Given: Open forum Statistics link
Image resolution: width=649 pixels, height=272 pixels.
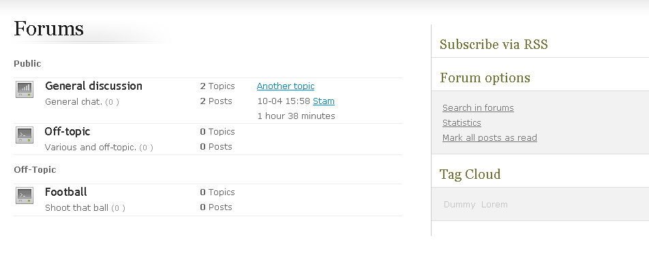Looking at the screenshot, I should 462,123.
